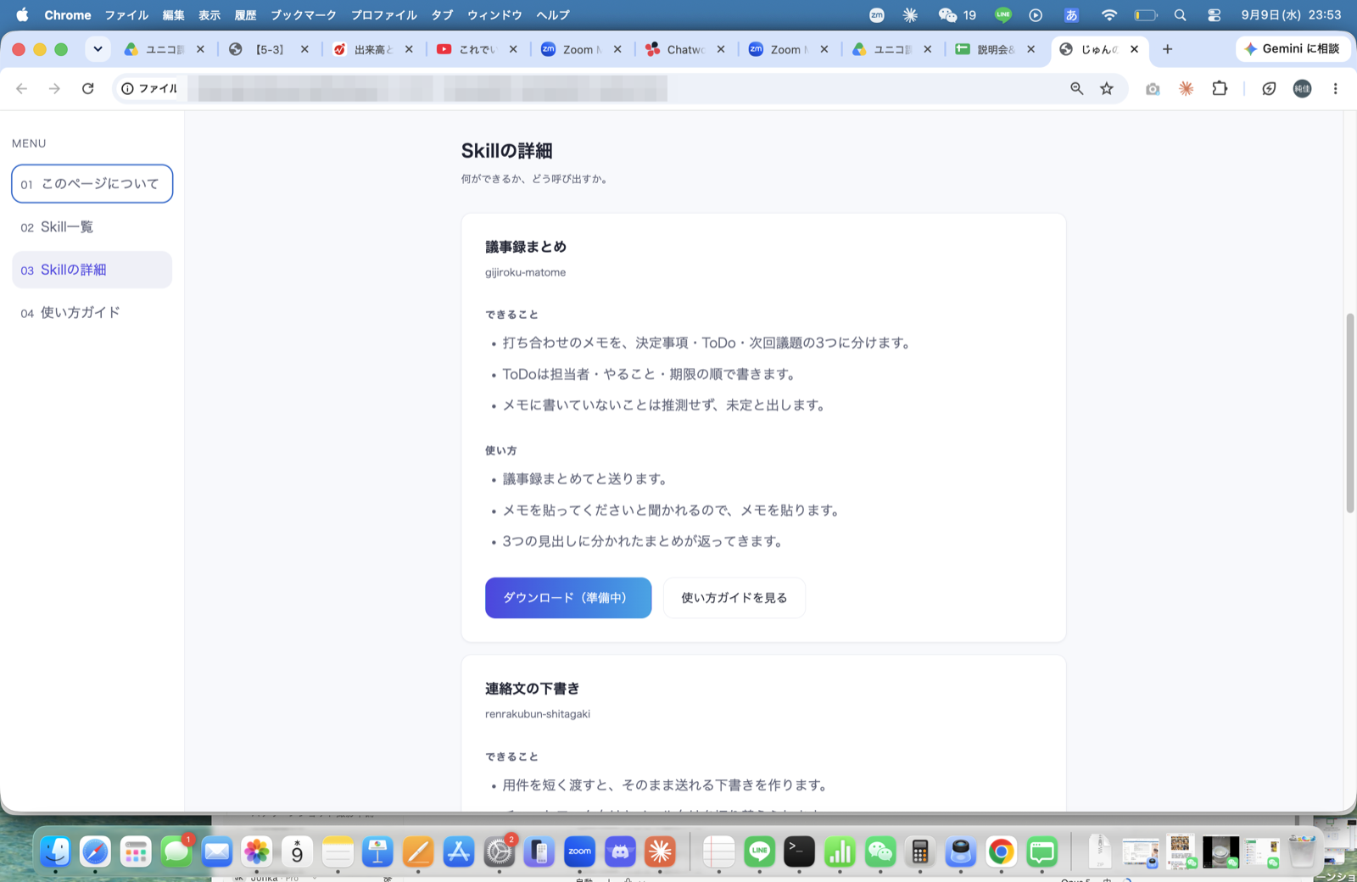
Task: Open the ウィンドウ menu
Action: click(x=494, y=15)
